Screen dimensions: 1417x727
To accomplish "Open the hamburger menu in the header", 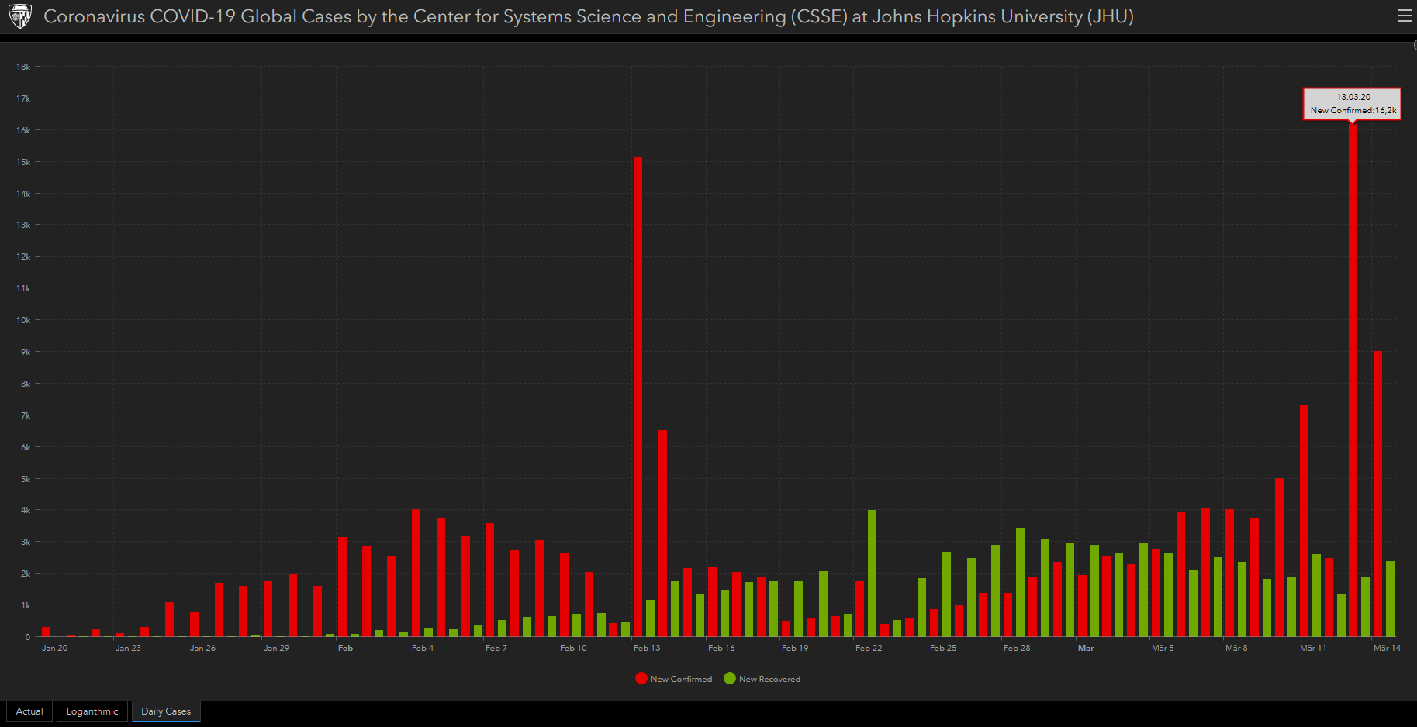I will [1405, 16].
